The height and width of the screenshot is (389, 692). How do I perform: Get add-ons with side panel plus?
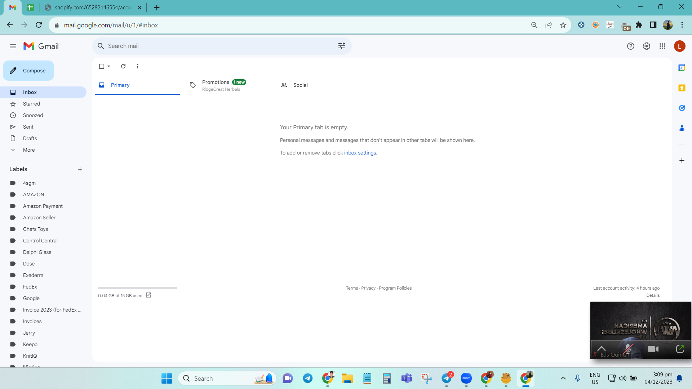[x=682, y=160]
